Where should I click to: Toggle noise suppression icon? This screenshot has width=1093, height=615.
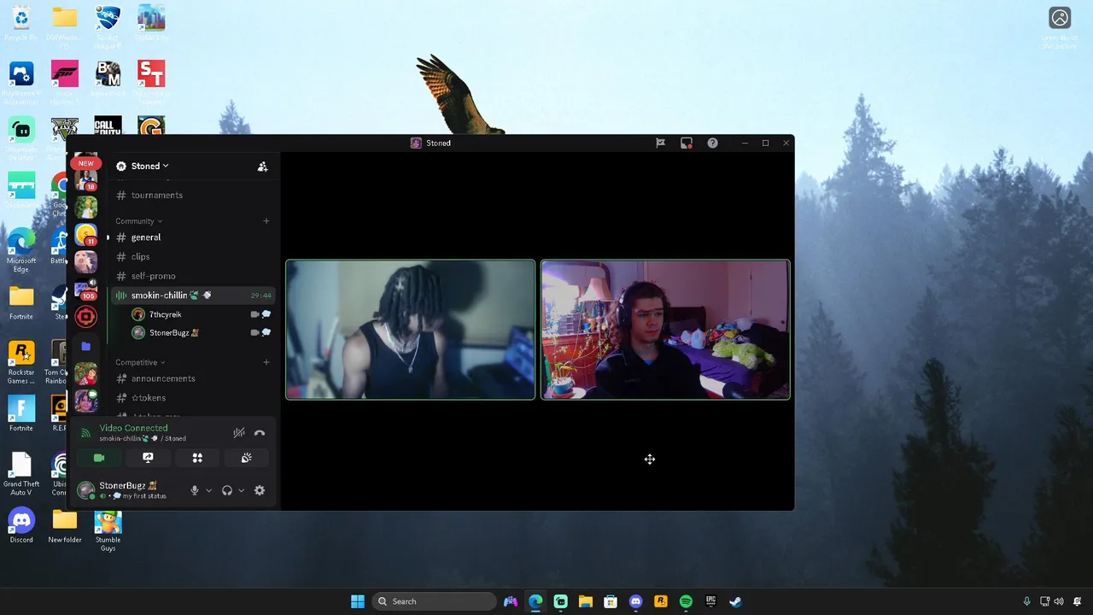point(239,433)
